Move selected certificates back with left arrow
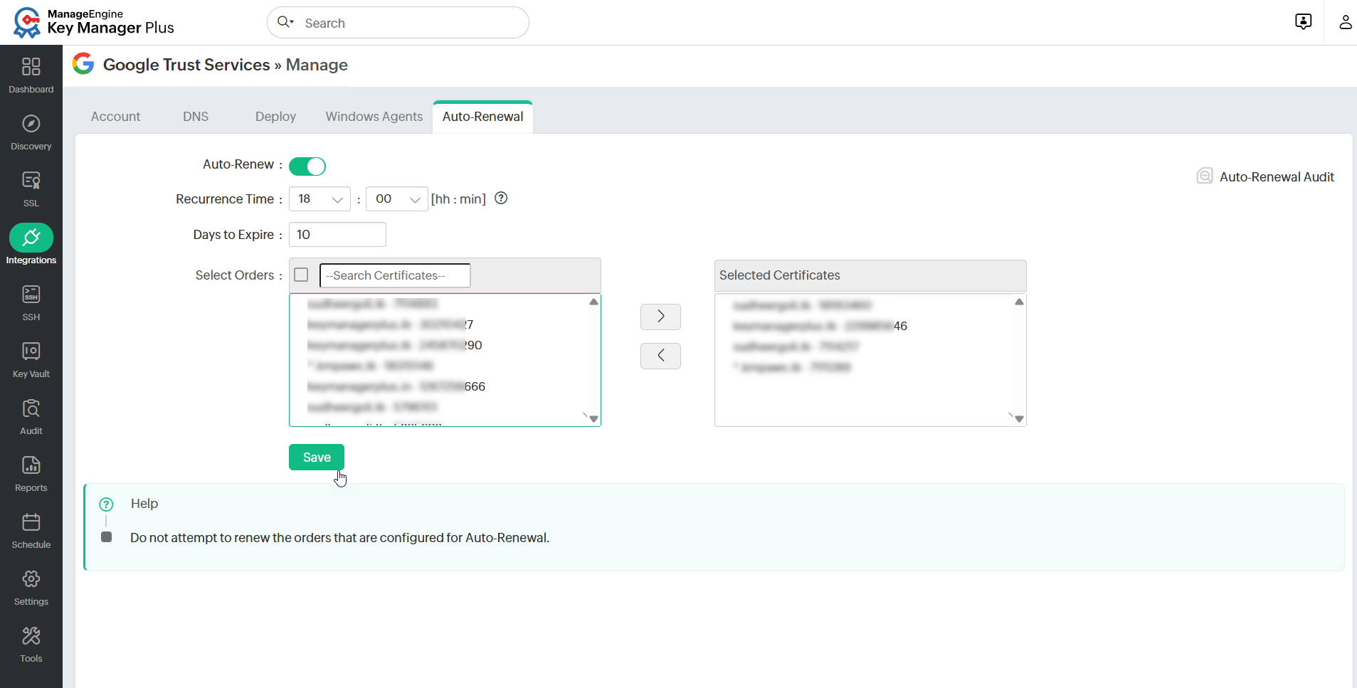 click(x=660, y=356)
